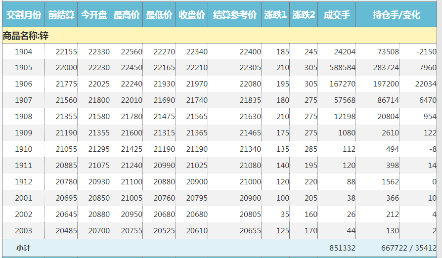Image resolution: width=442 pixels, height=258 pixels.
Task: Click the 交割月份 column header
Action: pos(23,15)
